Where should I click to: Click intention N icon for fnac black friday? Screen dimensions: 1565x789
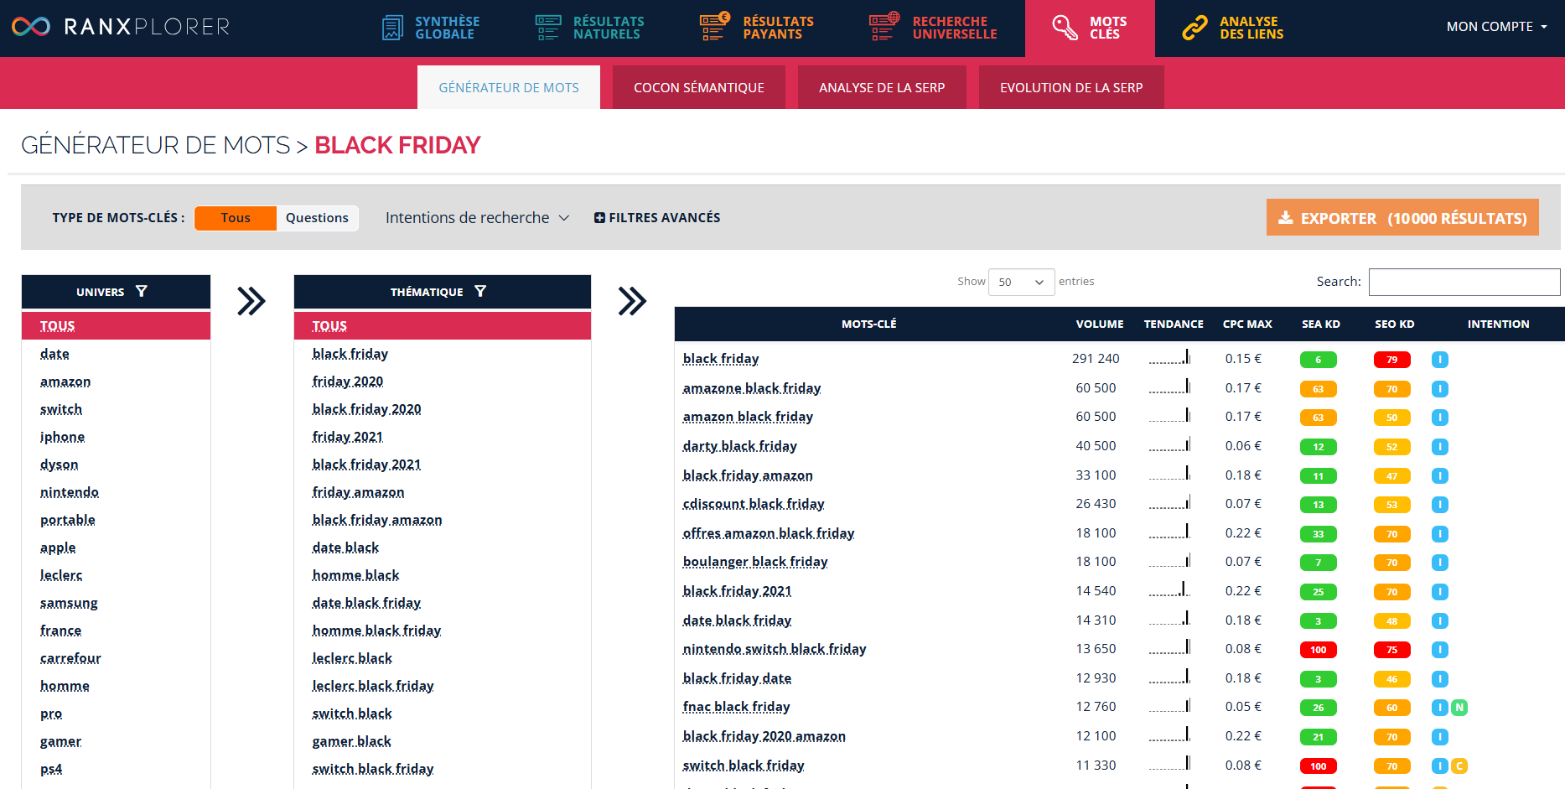(1459, 708)
